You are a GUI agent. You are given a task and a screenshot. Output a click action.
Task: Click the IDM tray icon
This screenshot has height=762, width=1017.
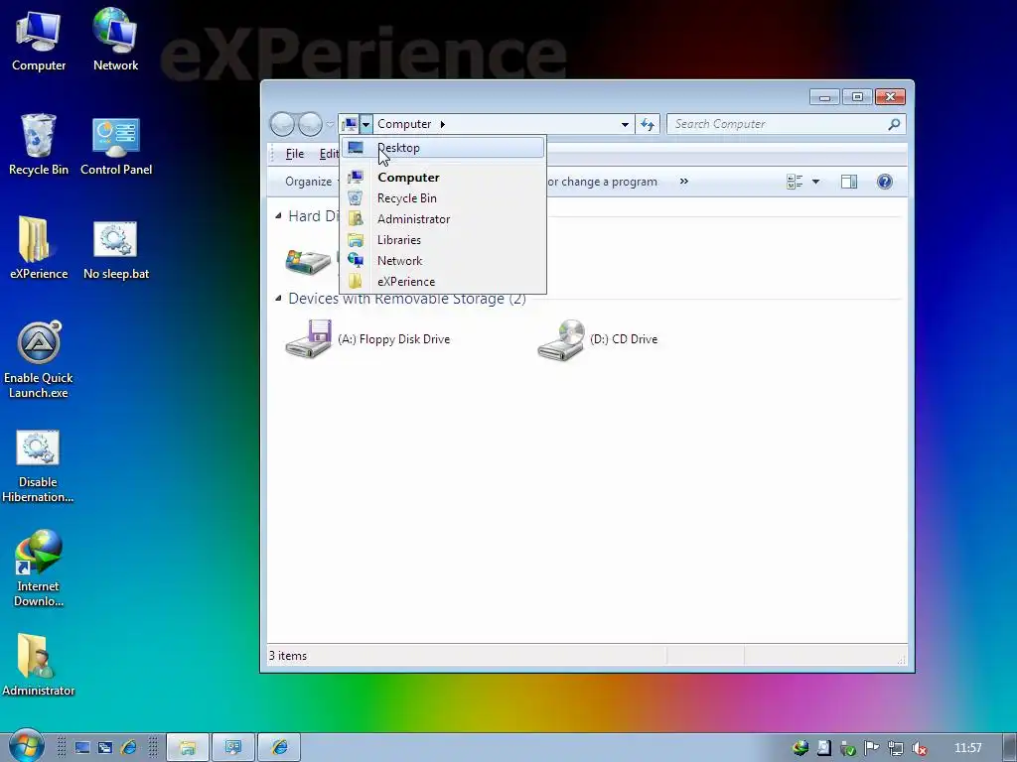click(800, 748)
